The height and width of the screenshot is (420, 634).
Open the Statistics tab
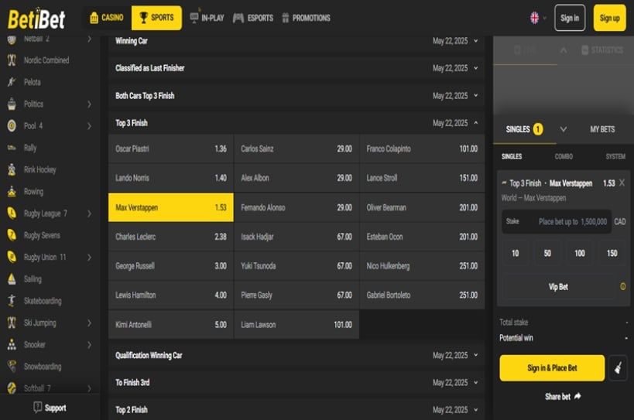click(602, 50)
